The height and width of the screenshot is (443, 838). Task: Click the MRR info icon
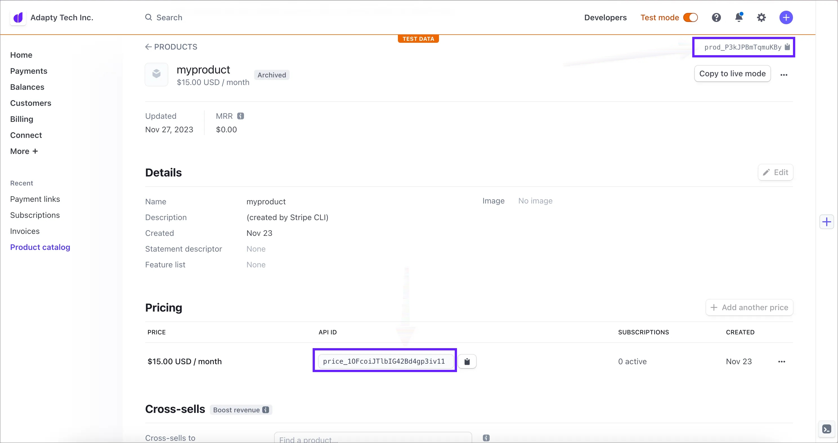(x=240, y=116)
